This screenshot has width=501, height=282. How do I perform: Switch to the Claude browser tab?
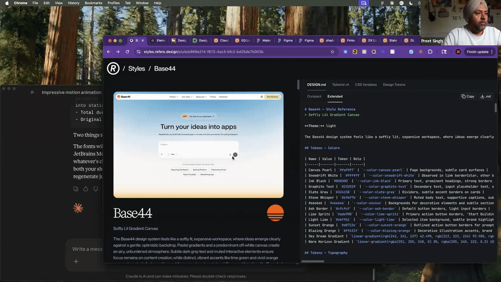[x=222, y=41]
